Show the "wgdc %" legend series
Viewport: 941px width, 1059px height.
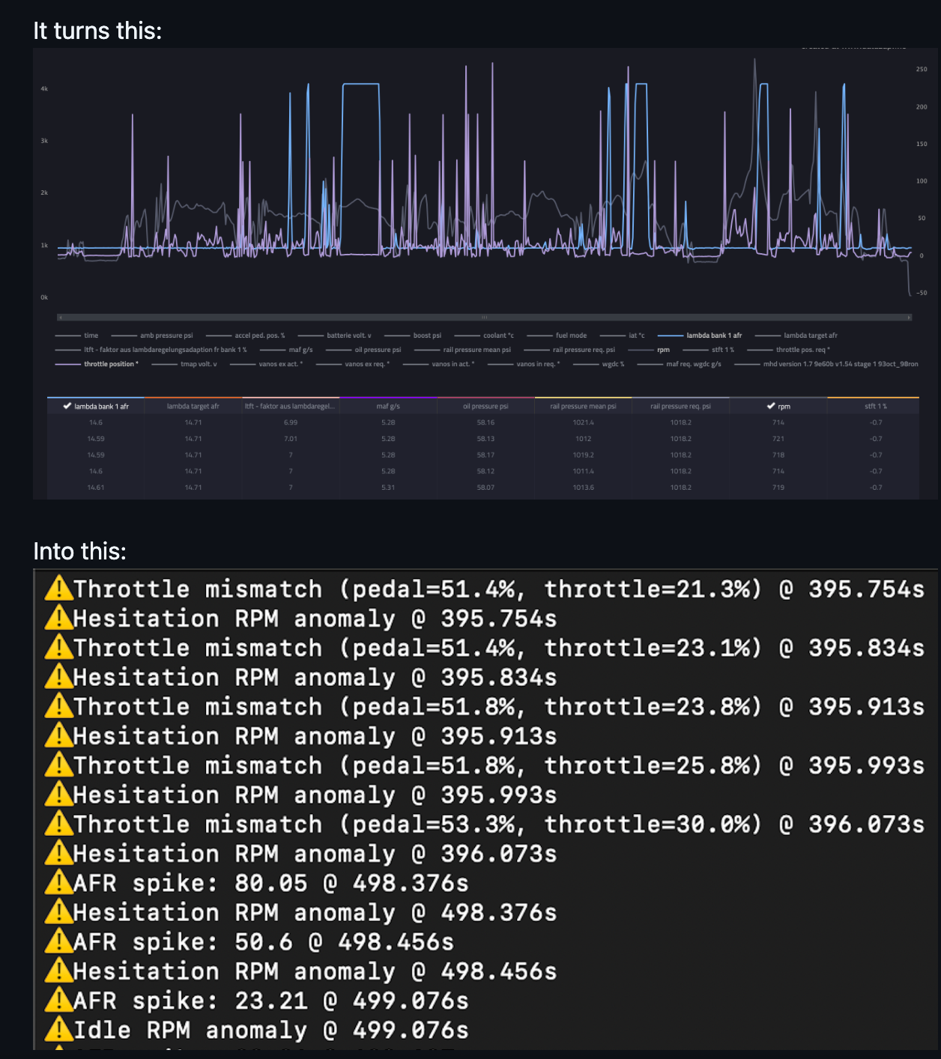[x=613, y=364]
